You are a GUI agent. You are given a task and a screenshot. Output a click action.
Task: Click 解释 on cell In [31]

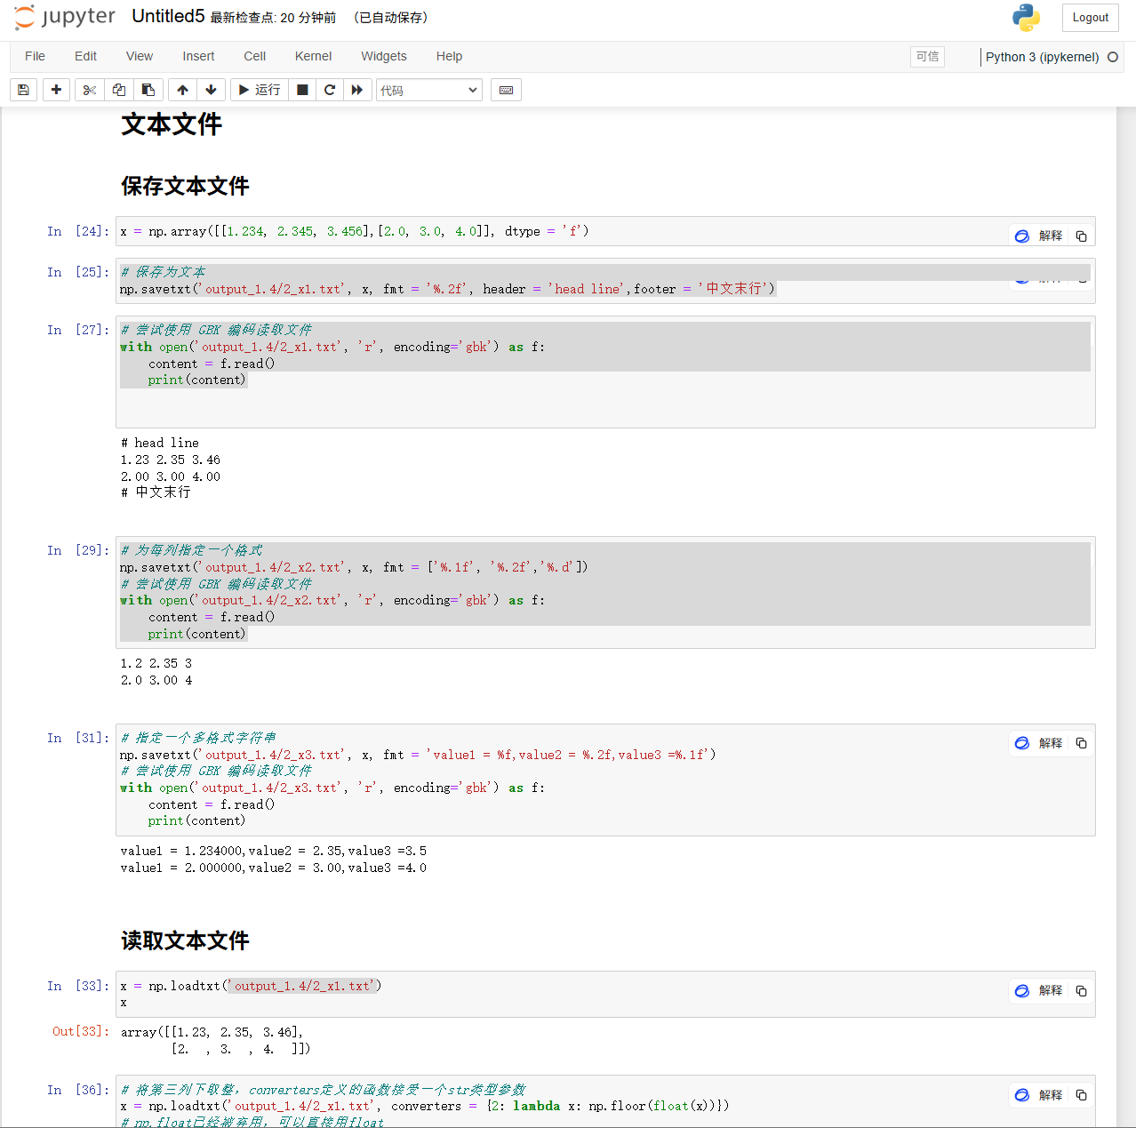(x=1050, y=743)
